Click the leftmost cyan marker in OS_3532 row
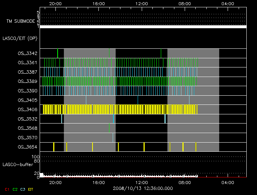257x195 pixels. click(x=62, y=119)
